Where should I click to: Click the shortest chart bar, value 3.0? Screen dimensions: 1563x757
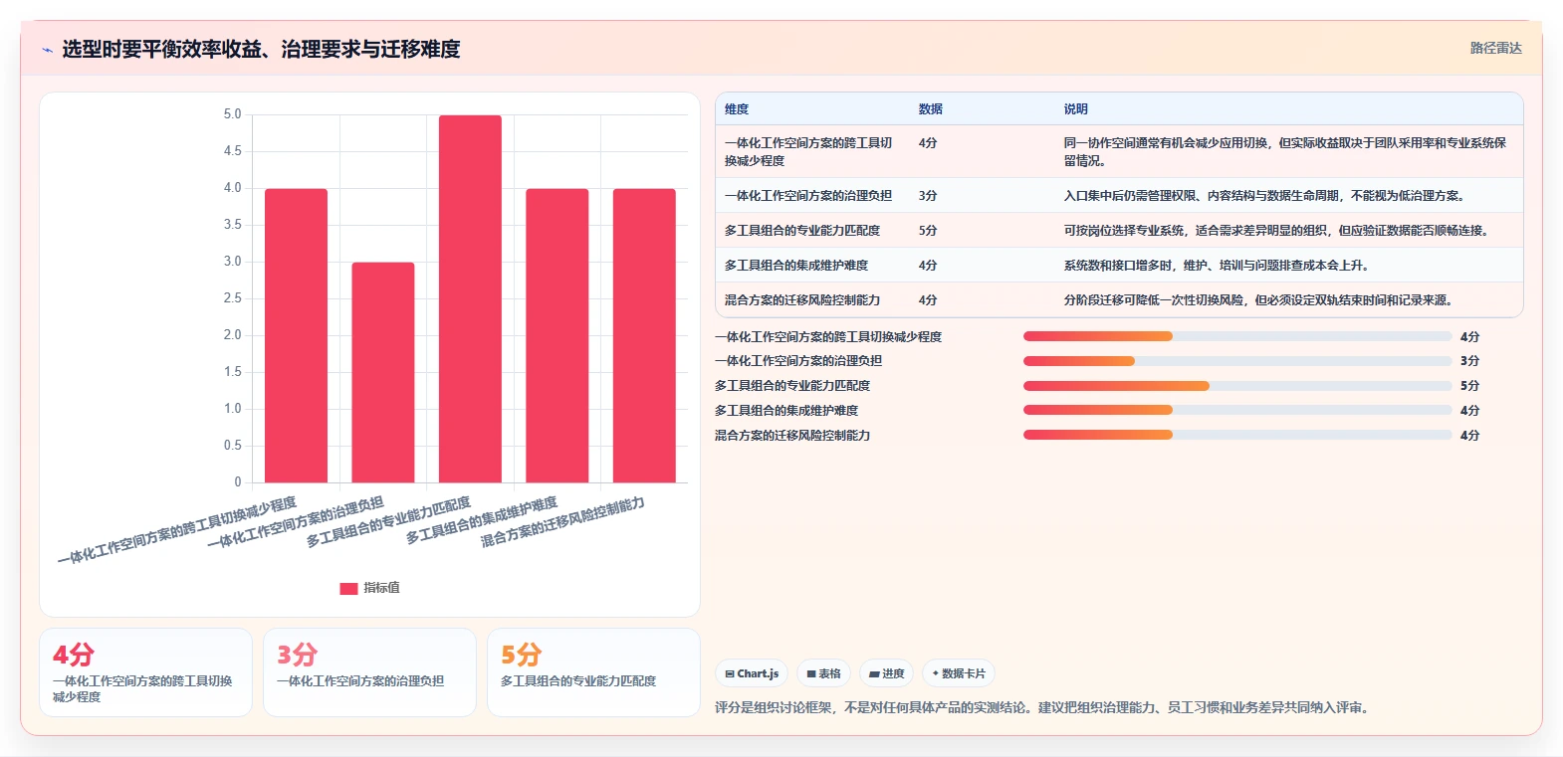pos(383,372)
